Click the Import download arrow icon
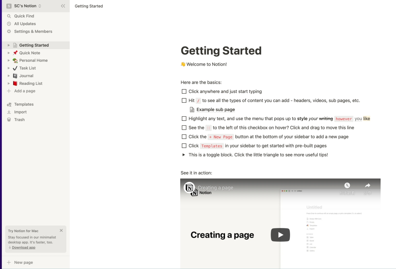This screenshot has width=396, height=269. [x=9, y=112]
